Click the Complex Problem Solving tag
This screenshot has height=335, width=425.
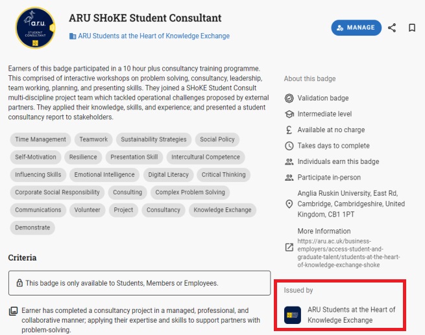pyautogui.click(x=190, y=192)
